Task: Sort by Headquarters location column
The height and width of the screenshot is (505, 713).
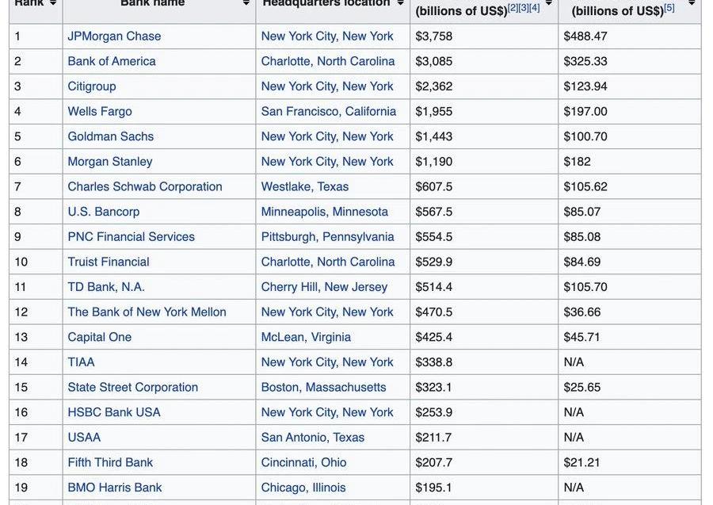Action: pos(401,3)
